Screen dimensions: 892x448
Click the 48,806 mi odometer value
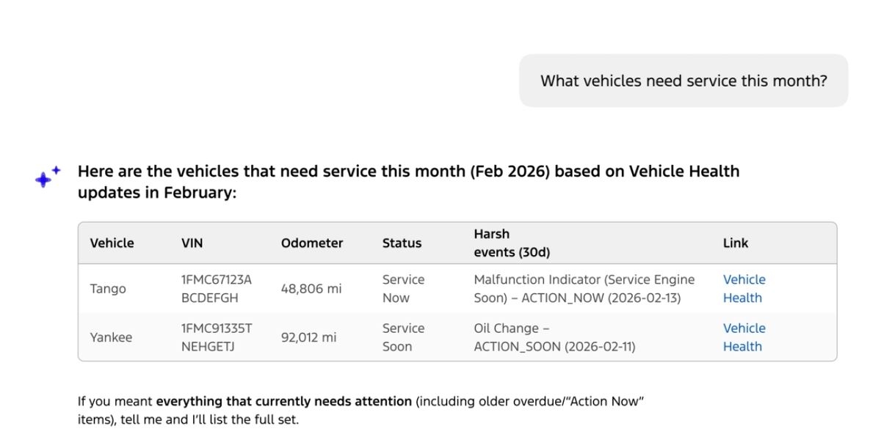pos(311,289)
